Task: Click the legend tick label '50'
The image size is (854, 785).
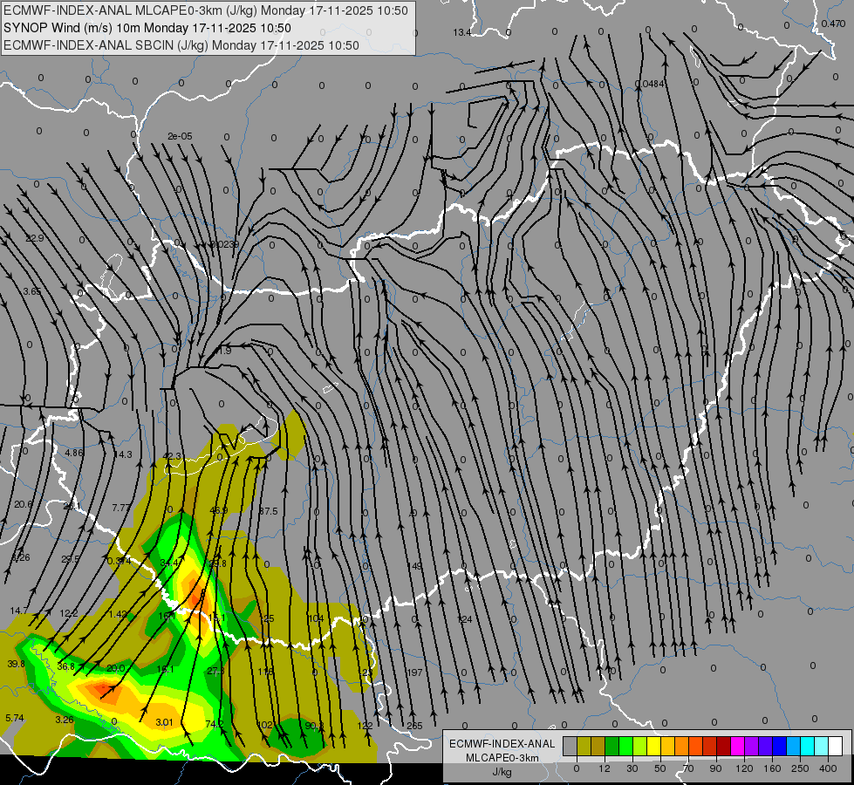Action: pyautogui.click(x=660, y=768)
